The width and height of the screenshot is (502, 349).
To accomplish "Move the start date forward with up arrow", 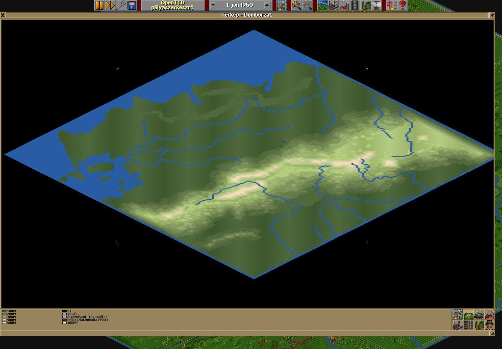I will tap(267, 5).
